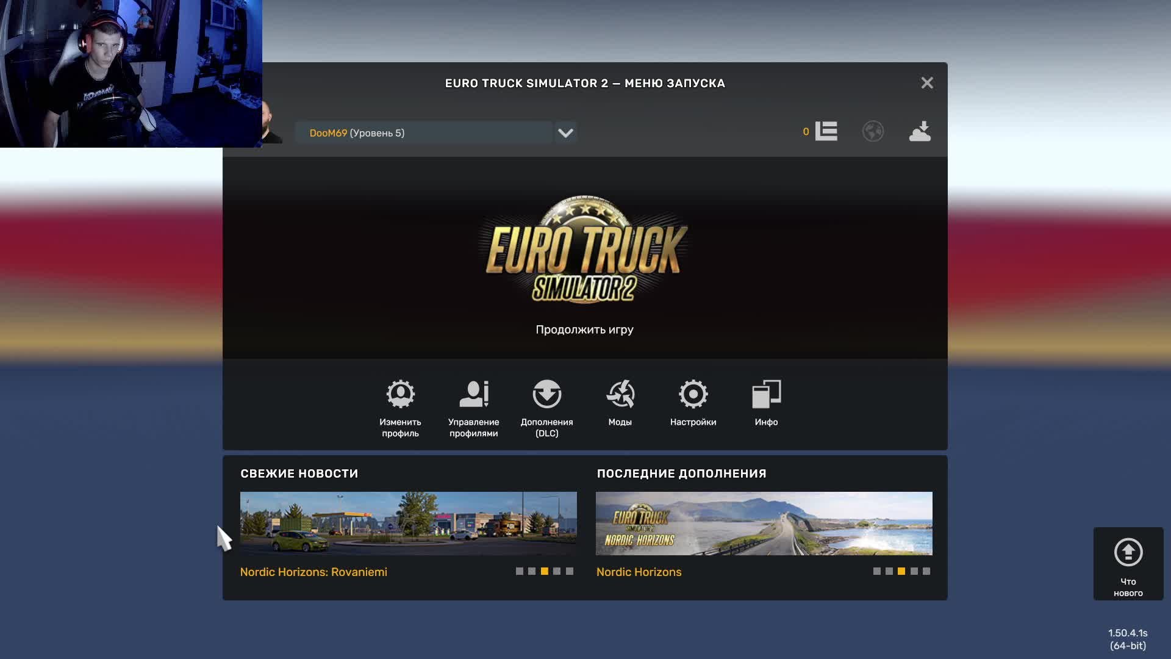
Task: Open the Инфо icon
Action: pos(766,394)
